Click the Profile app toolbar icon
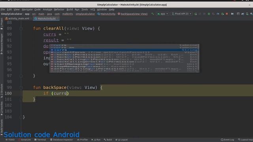 click(218, 14)
